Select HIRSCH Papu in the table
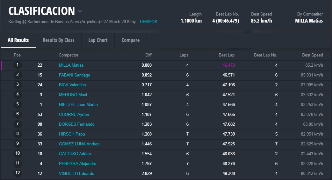This screenshot has width=332, height=180. [72, 134]
